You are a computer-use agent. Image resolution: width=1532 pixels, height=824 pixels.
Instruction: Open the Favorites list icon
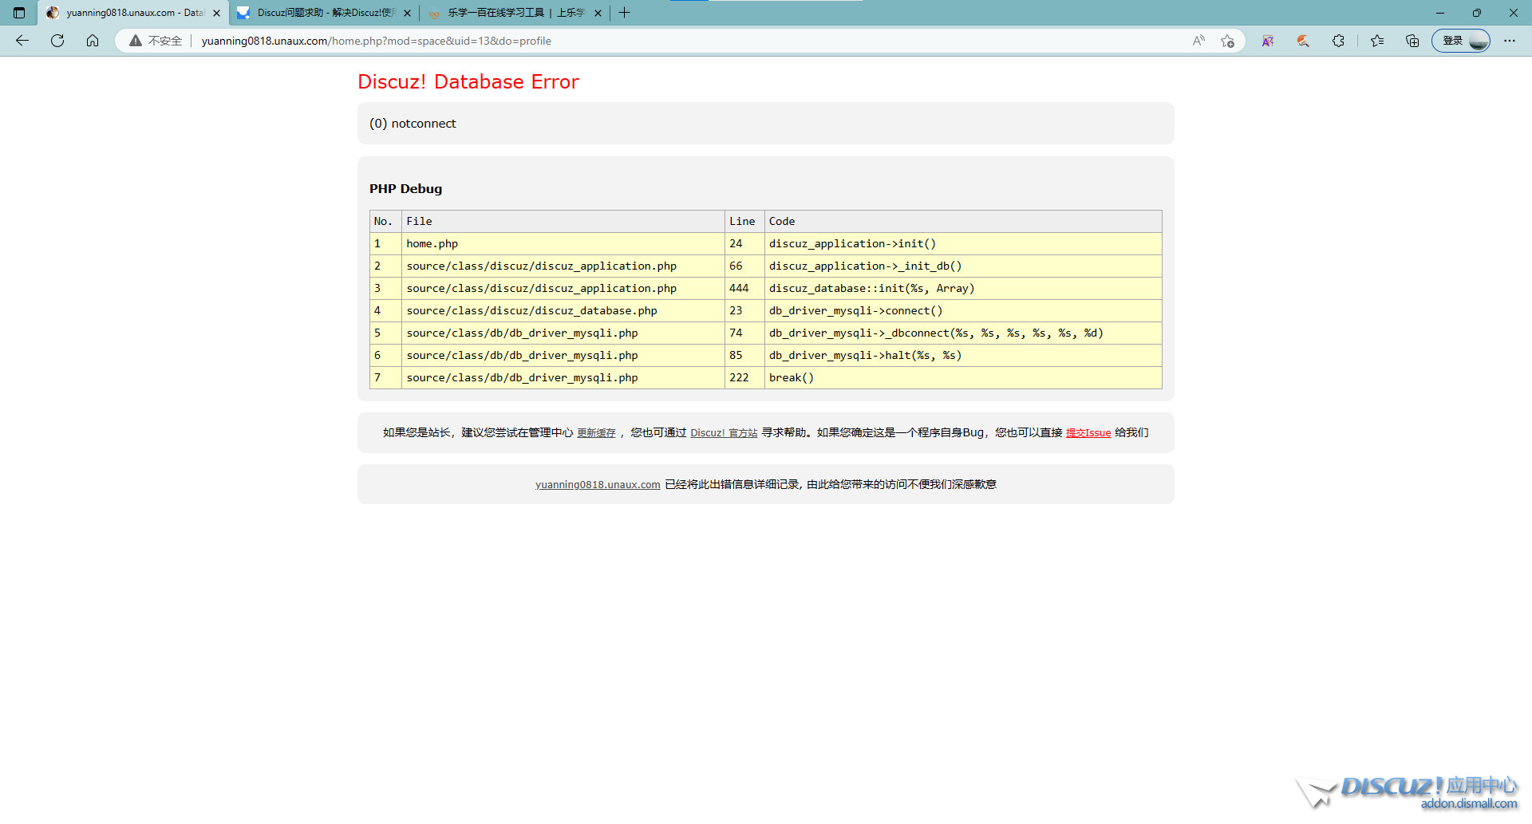[1376, 41]
